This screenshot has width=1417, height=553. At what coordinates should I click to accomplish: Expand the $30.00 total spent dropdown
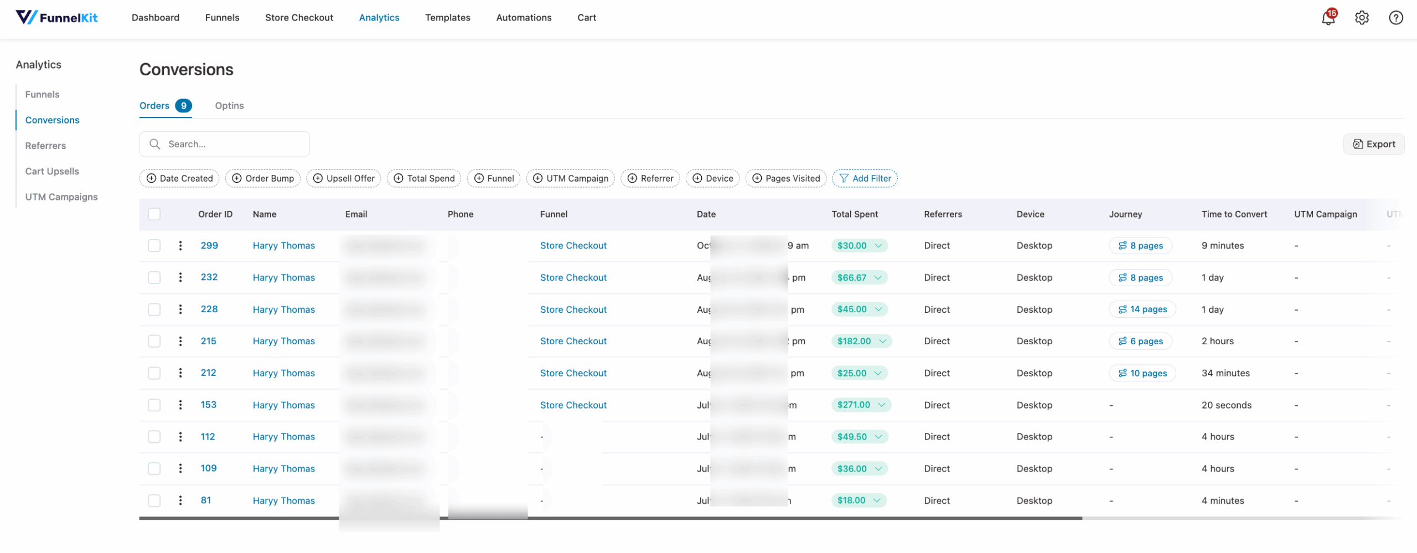(859, 245)
